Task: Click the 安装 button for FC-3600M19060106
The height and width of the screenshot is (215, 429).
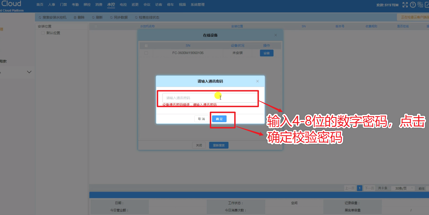Action: click(267, 53)
